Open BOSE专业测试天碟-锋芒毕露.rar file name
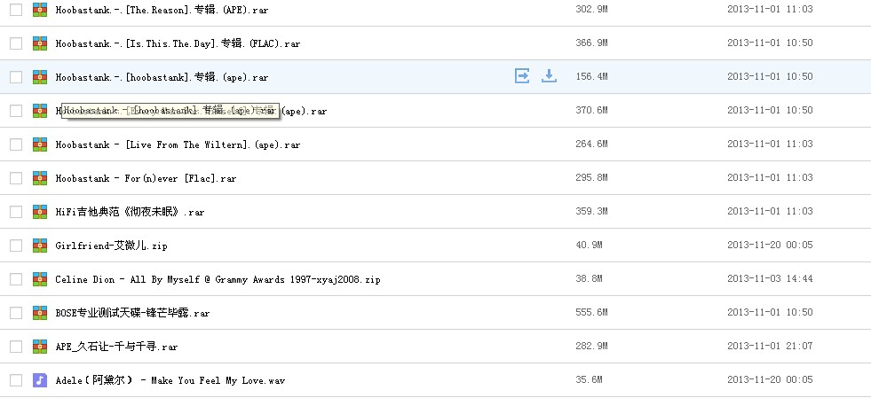Viewport: 871px width, 398px height. coord(132,313)
